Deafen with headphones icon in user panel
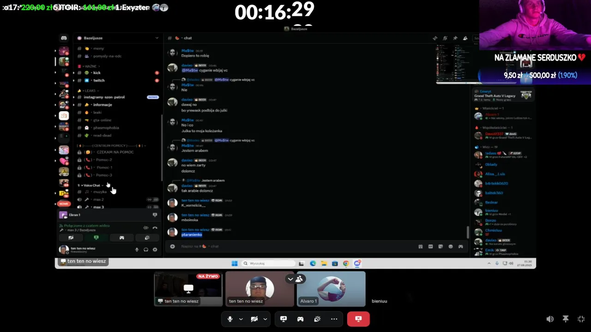Viewport: 591px width, 332px height. 146,249
